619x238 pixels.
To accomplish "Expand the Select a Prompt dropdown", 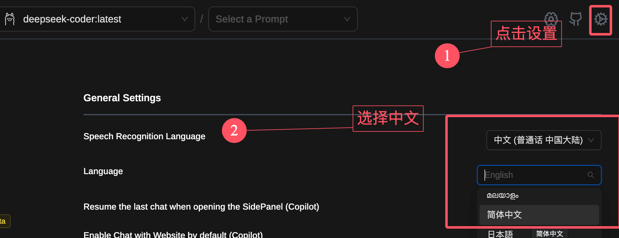I will (x=283, y=19).
